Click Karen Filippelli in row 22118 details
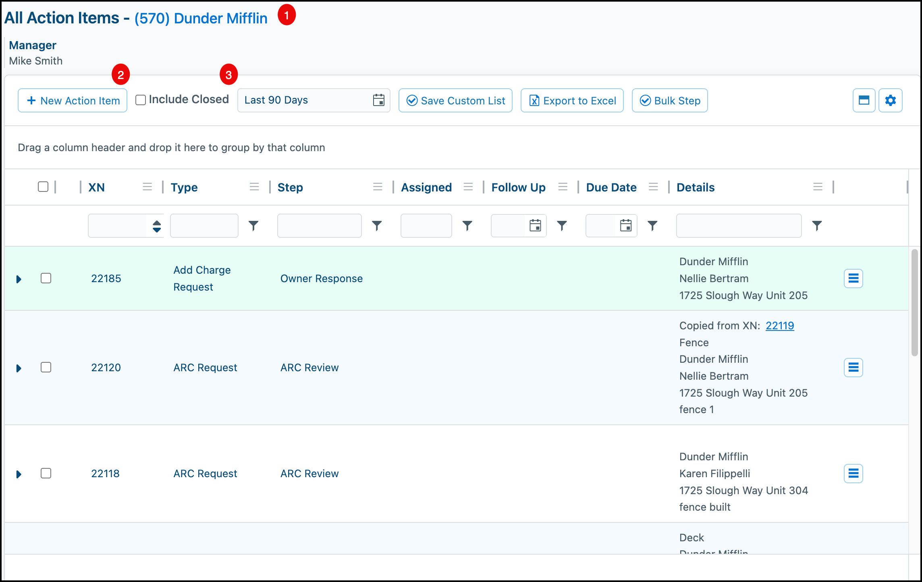The width and height of the screenshot is (922, 582). [715, 474]
